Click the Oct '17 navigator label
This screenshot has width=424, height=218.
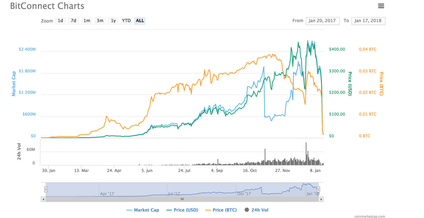[244, 194]
